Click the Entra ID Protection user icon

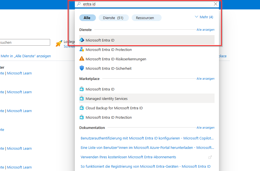[x=82, y=49]
